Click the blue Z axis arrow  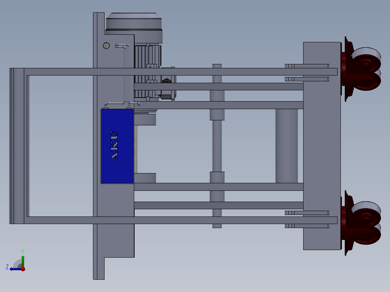point(14,269)
